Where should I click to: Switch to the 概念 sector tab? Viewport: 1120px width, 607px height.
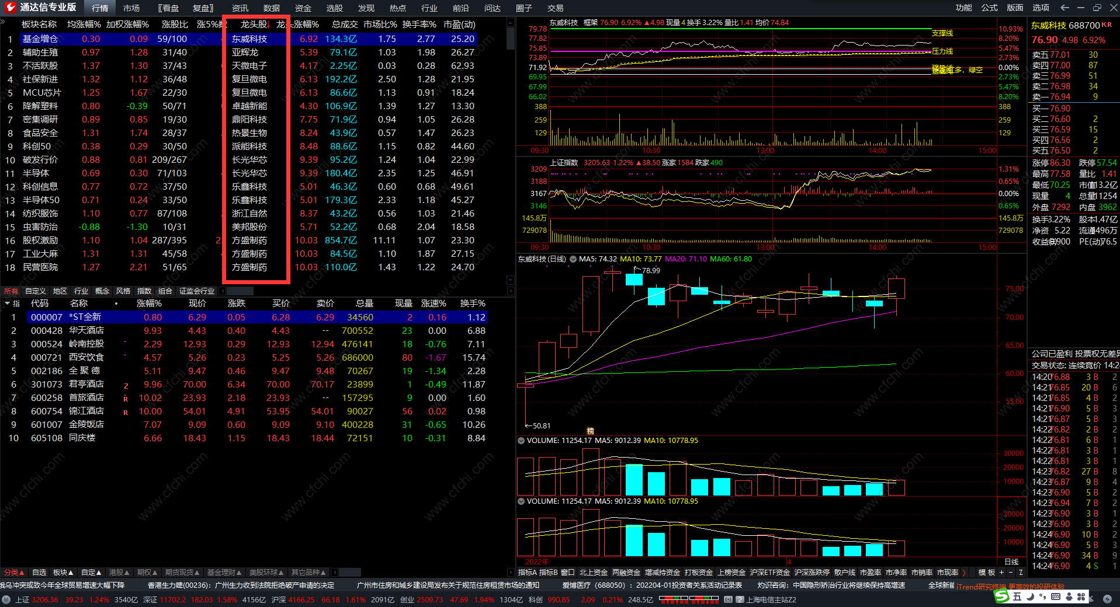click(102, 291)
